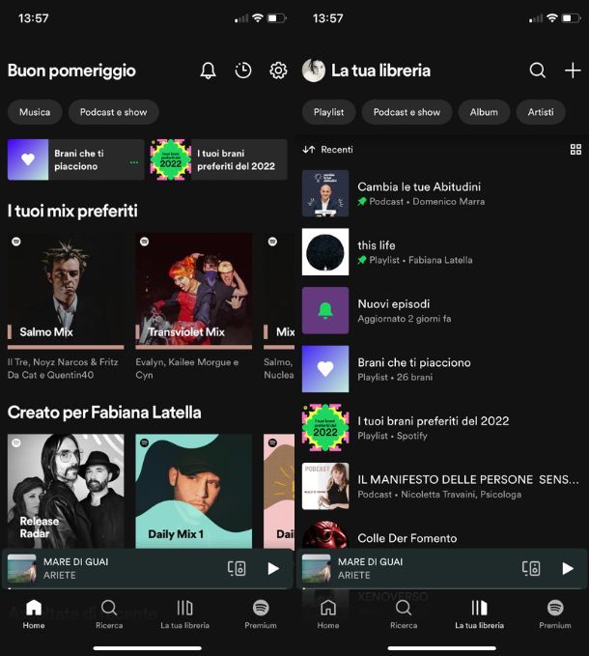The height and width of the screenshot is (656, 589).
Task: Open Brani che ti piacciono shortcut card
Action: click(75, 159)
